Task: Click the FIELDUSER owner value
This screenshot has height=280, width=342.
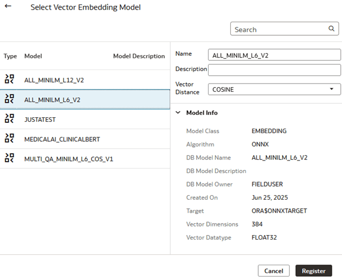Action: 267,184
